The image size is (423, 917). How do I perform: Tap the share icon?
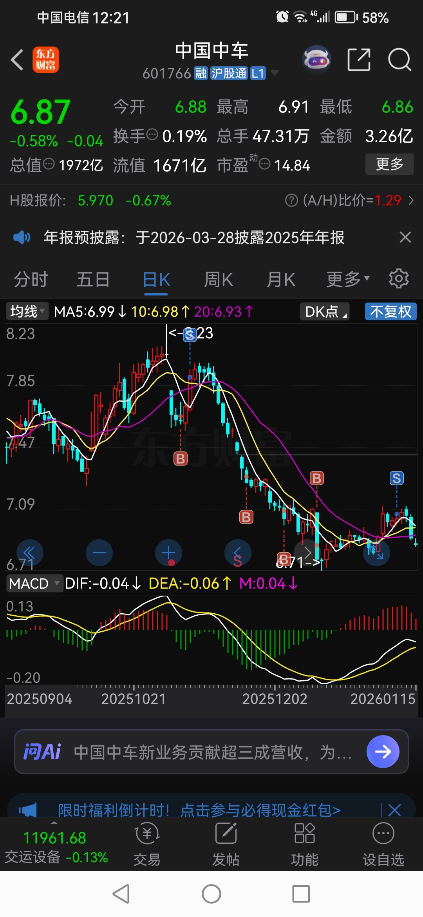(359, 60)
